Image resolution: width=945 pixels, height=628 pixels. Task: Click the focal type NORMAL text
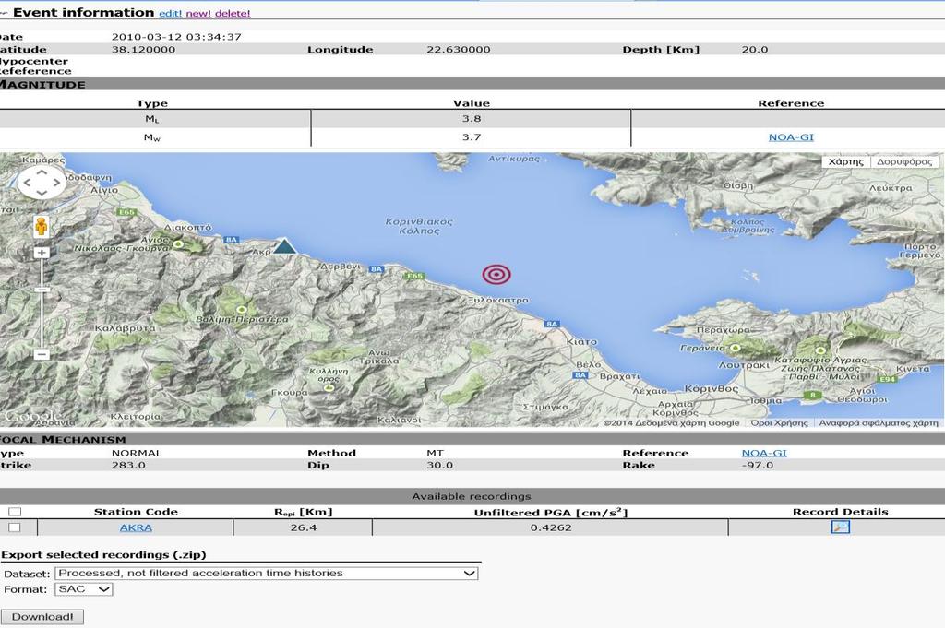pos(137,453)
